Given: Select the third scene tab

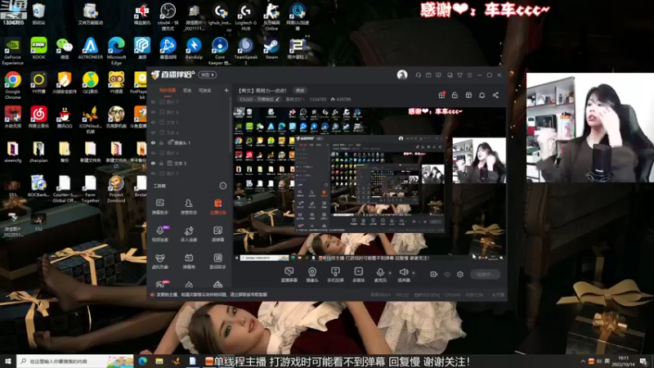Looking at the screenshot, I should click(205, 91).
